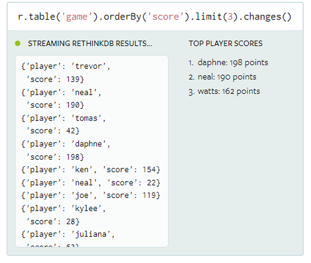Click the green streaming status indicator dot
The width and height of the screenshot is (311, 263).
[x=18, y=43]
